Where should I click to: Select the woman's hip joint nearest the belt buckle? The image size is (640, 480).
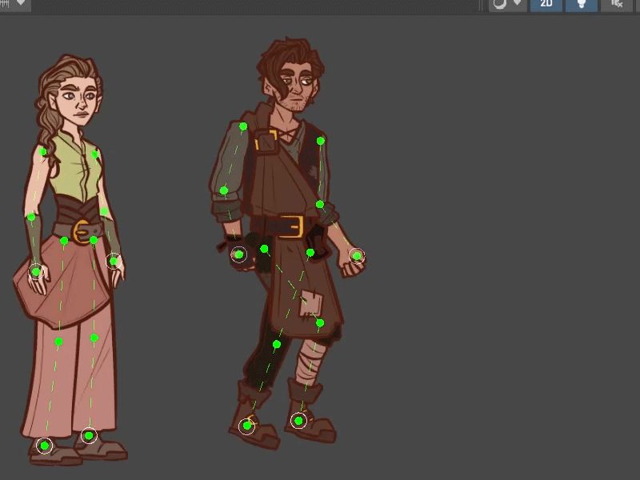(94, 240)
